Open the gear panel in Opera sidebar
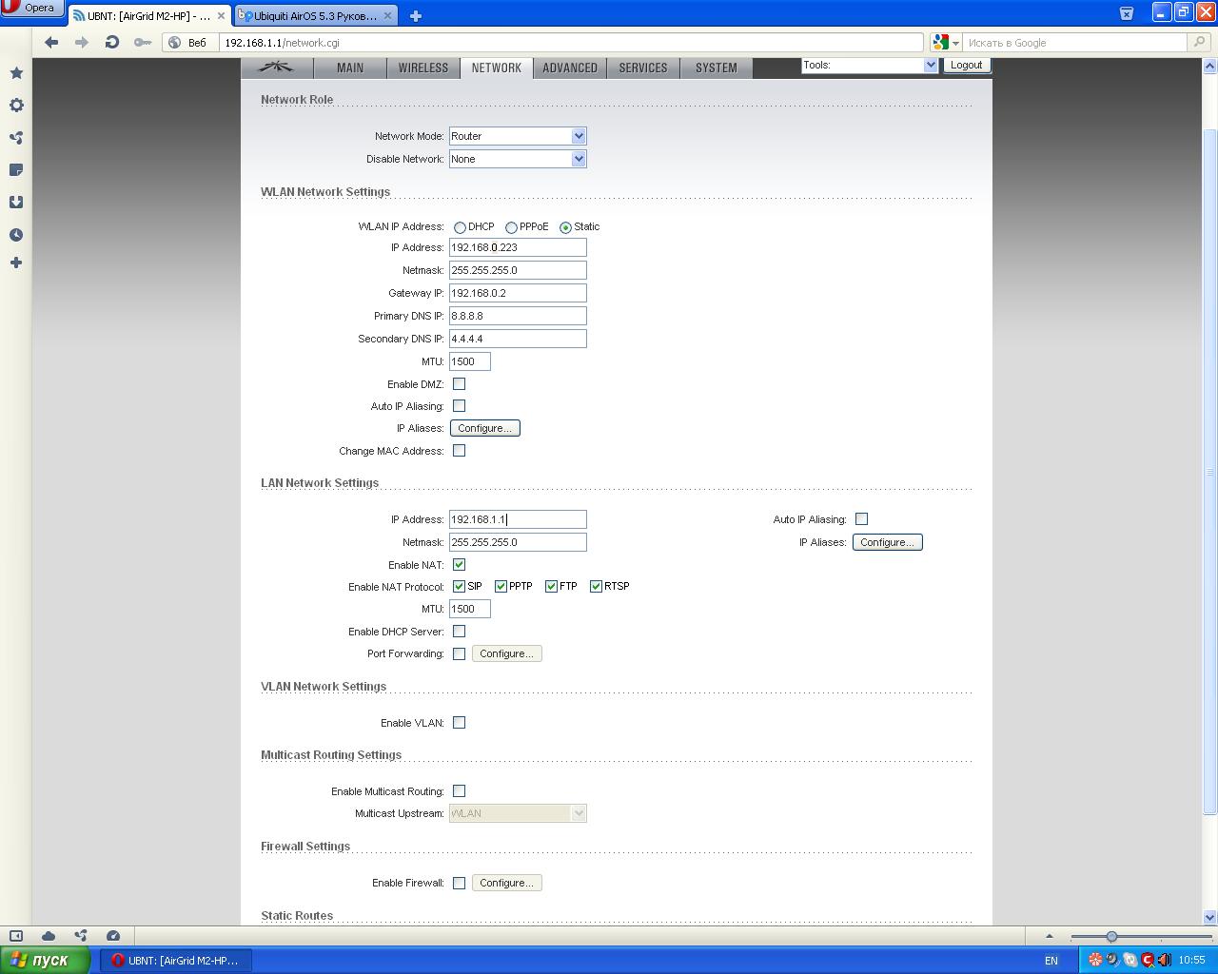The width and height of the screenshot is (1218, 974). pyautogui.click(x=16, y=106)
